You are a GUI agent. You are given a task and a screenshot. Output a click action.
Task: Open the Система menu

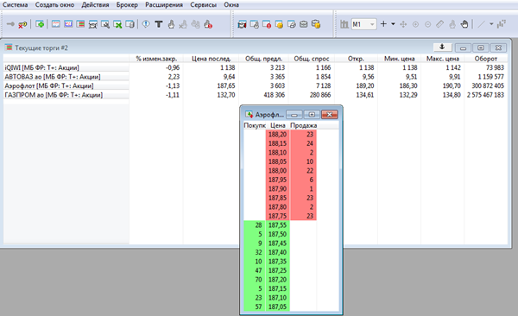coord(16,4)
